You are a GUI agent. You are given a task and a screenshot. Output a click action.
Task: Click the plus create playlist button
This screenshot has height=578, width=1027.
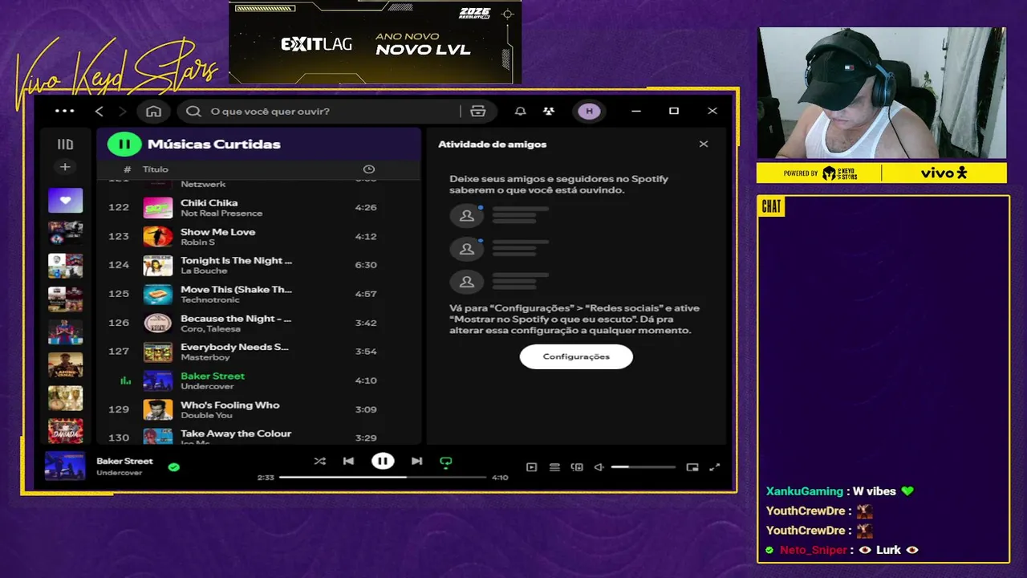(x=65, y=167)
